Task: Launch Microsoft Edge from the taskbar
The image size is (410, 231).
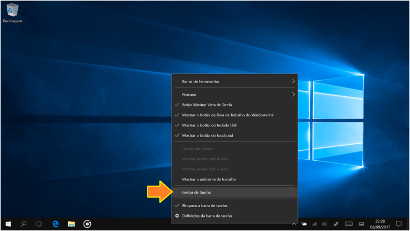Action: (56, 224)
